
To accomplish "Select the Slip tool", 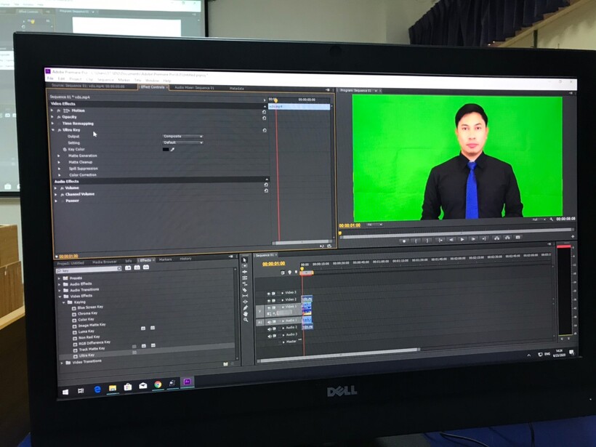I will [245, 296].
